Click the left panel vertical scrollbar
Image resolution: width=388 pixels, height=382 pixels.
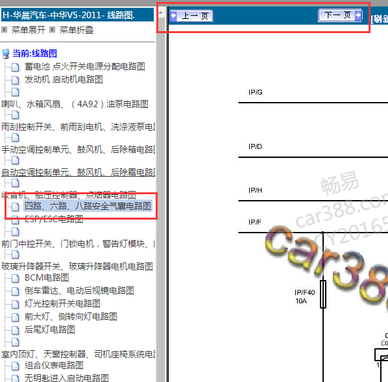(x=161, y=198)
